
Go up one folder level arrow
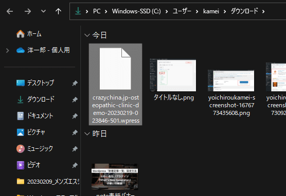(x=58, y=11)
